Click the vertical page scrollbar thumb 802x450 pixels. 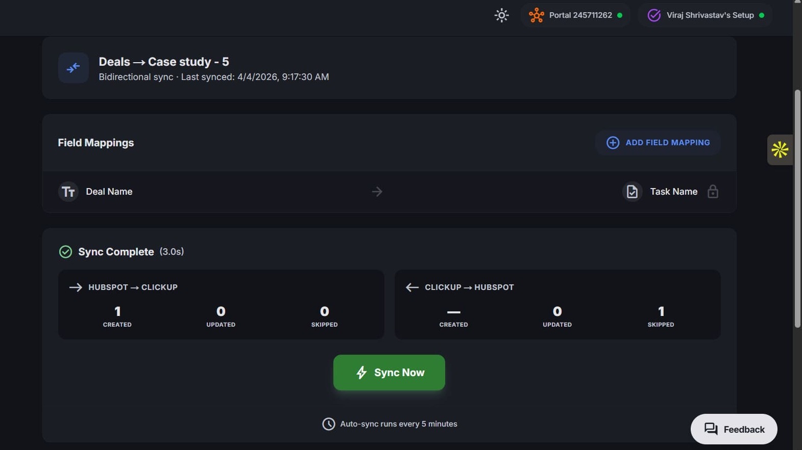797,209
